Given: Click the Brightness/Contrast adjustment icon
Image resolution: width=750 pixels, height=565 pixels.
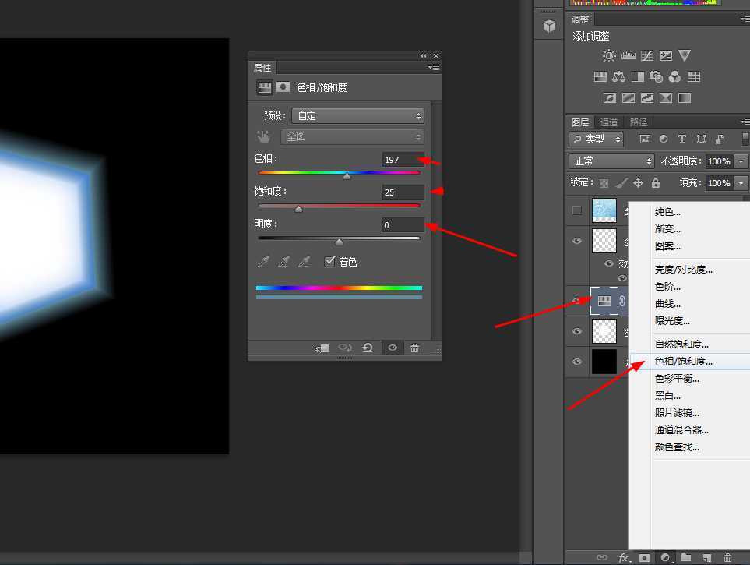Looking at the screenshot, I should point(609,55).
